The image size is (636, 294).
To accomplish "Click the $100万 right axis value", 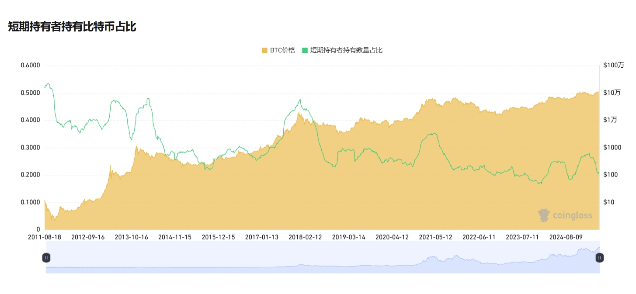I will [x=614, y=66].
